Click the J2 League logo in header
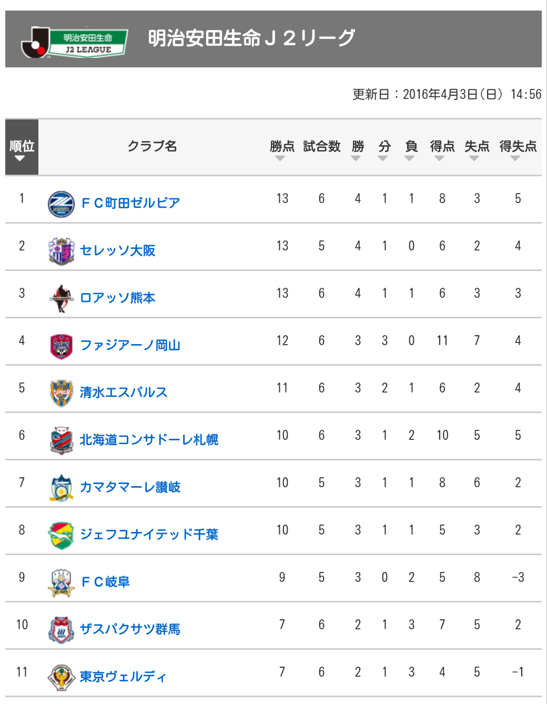The width and height of the screenshot is (547, 704). click(74, 42)
